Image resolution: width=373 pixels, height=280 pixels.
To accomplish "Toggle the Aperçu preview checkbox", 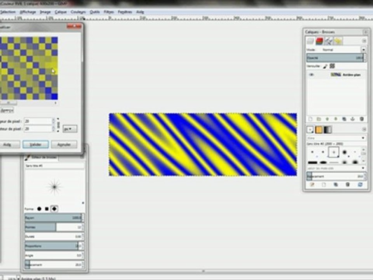I will tap(7, 110).
